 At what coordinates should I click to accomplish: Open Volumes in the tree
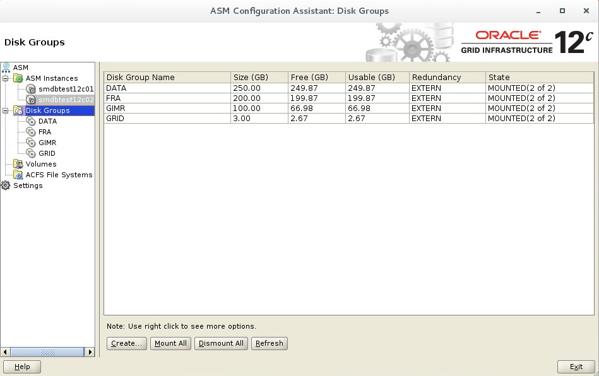click(x=41, y=164)
